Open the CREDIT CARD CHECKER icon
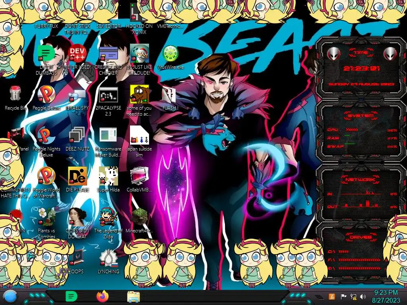The width and height of the screenshot is (407, 305). coord(108,53)
